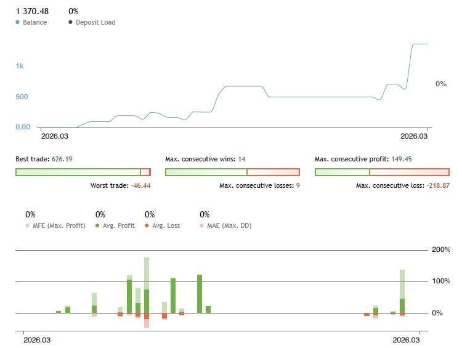This screenshot has width=462, height=348.
Task: Click the 1k label on balance axis
Action: point(20,66)
